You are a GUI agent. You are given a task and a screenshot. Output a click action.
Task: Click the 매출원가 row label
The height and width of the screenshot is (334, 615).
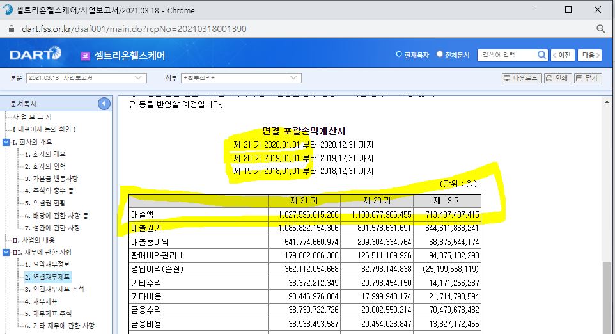point(146,228)
